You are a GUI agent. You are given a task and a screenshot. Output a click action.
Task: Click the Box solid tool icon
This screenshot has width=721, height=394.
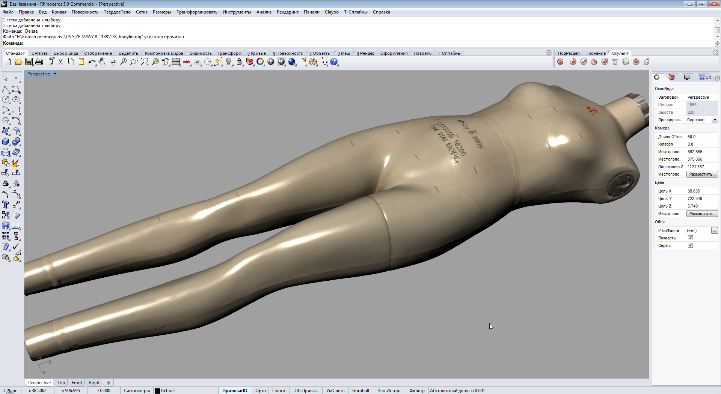click(6, 142)
